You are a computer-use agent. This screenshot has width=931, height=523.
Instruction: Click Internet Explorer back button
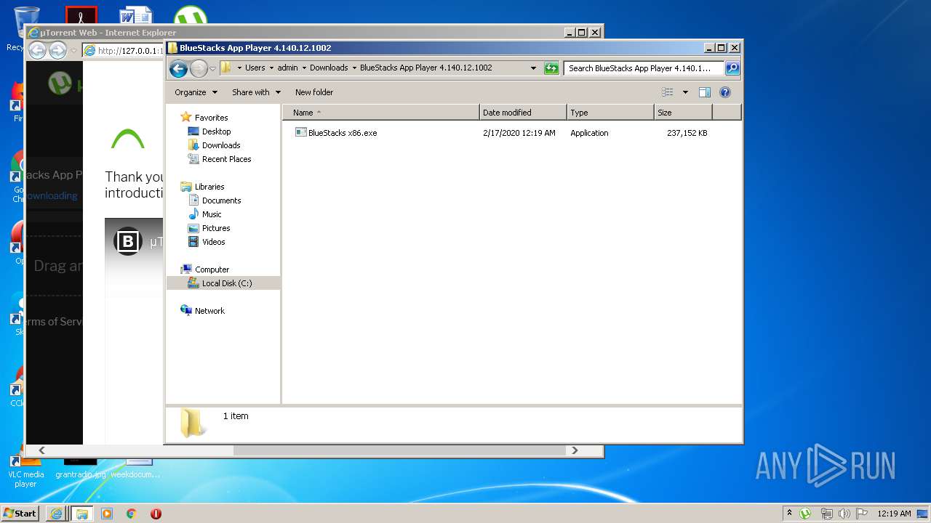click(x=37, y=50)
